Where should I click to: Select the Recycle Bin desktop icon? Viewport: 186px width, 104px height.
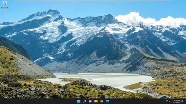5,5
